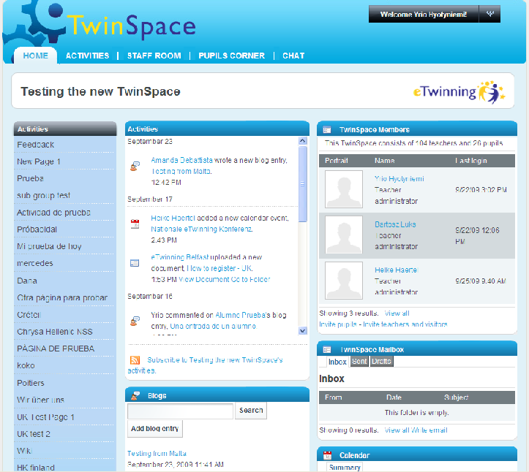Open the UK Test Page 1 link

point(45,417)
